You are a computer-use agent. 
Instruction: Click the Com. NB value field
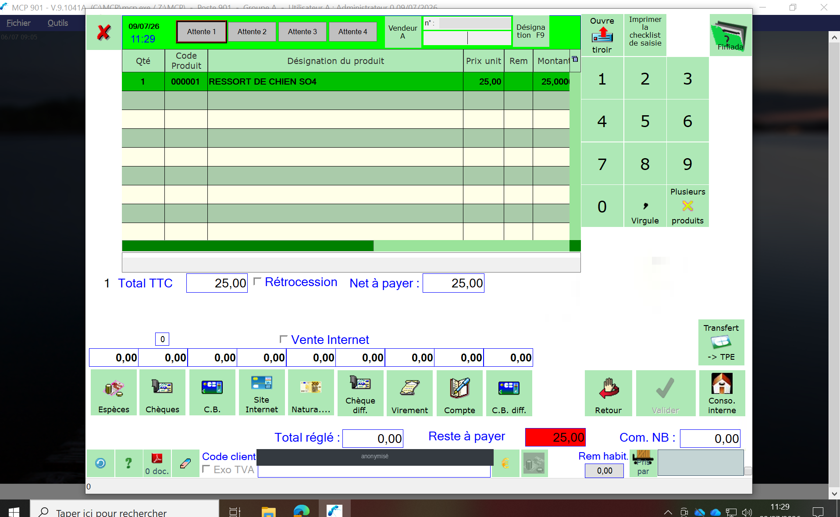click(x=710, y=438)
